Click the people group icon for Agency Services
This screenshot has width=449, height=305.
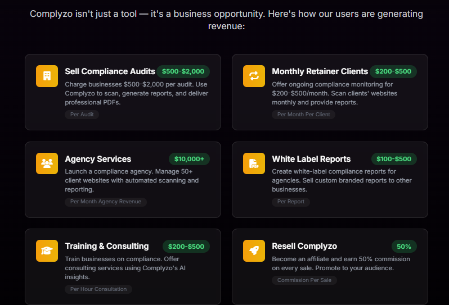tap(47, 163)
